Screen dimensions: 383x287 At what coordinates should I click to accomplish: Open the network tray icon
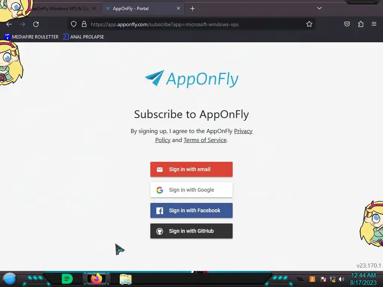pyautogui.click(x=333, y=279)
